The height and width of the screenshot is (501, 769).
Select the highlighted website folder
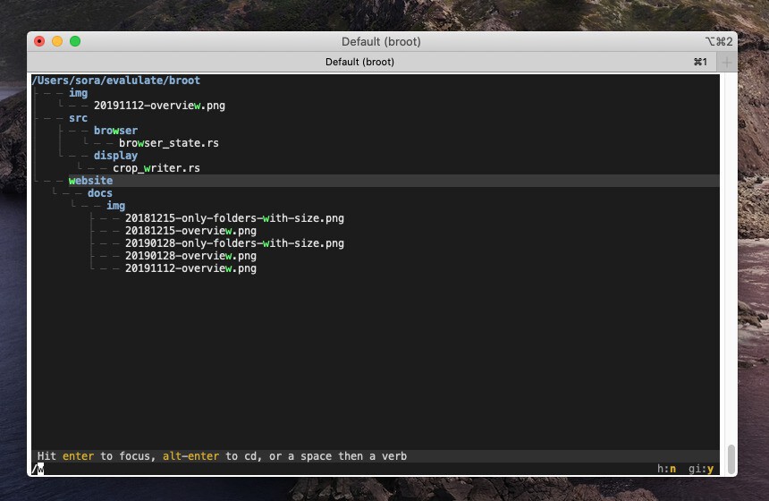click(x=90, y=181)
